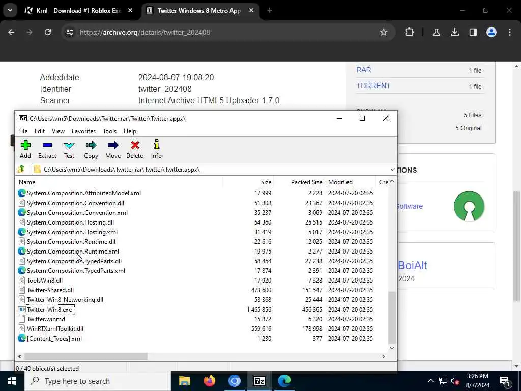Screen dimensions: 521x391
Task: Open the BoiAlt uploader link
Action: click(412, 265)
